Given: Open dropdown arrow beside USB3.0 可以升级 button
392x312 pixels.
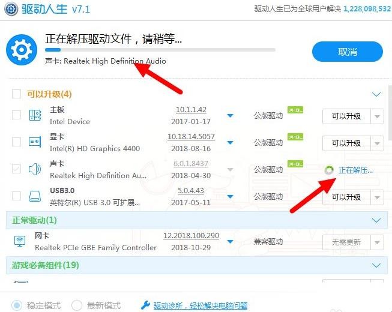Looking at the screenshot, I should 377,197.
